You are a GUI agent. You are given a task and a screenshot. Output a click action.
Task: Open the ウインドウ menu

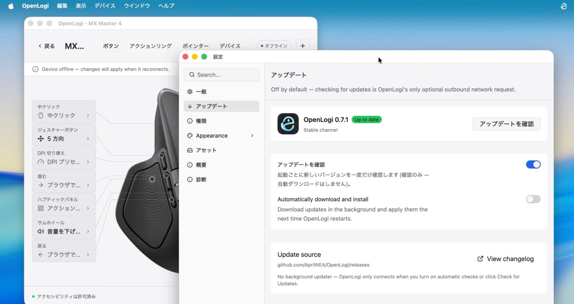(137, 6)
